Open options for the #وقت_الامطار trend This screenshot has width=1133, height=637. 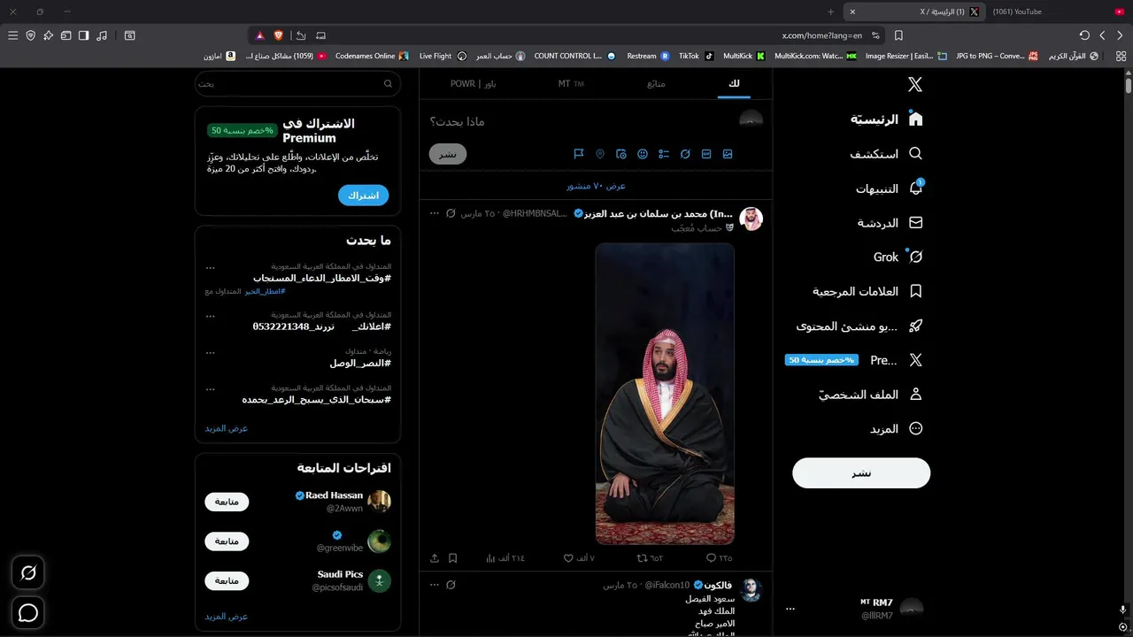[x=210, y=266]
